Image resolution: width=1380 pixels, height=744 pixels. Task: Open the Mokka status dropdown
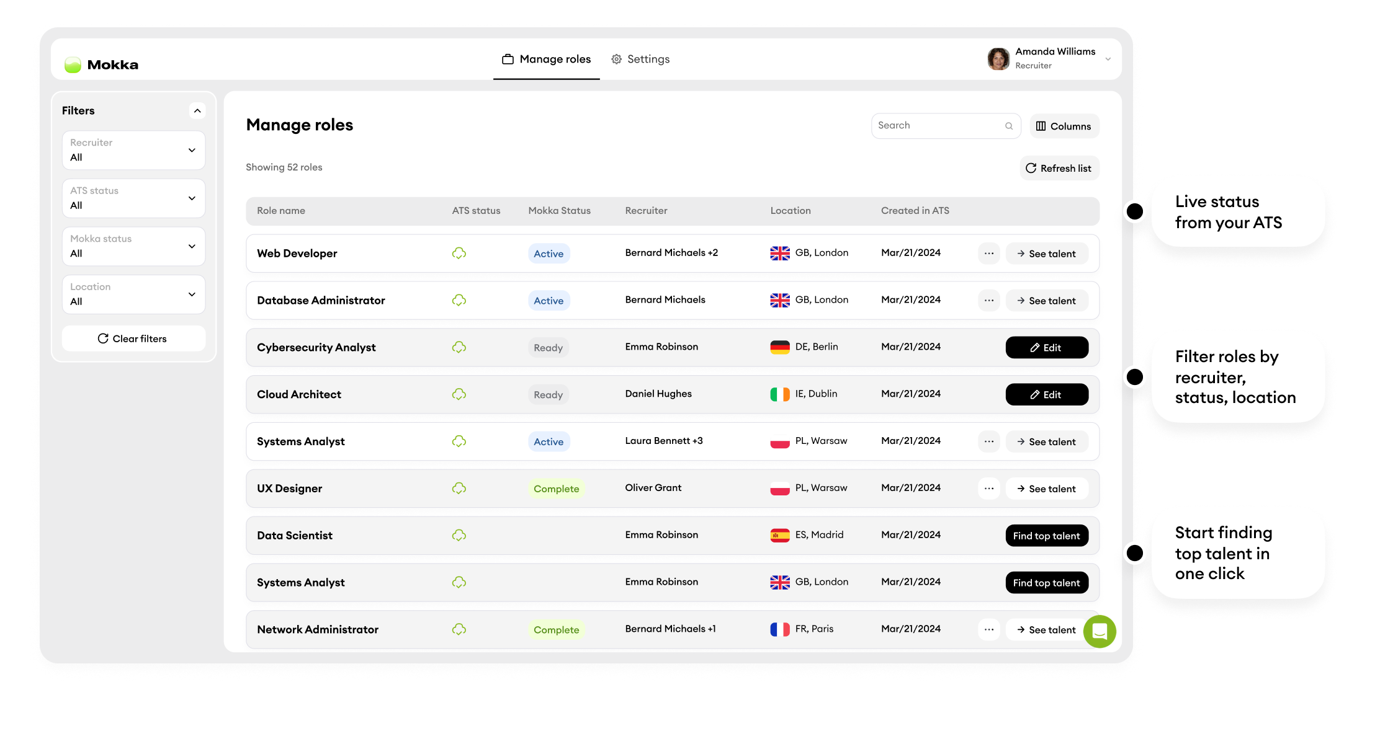coord(133,246)
